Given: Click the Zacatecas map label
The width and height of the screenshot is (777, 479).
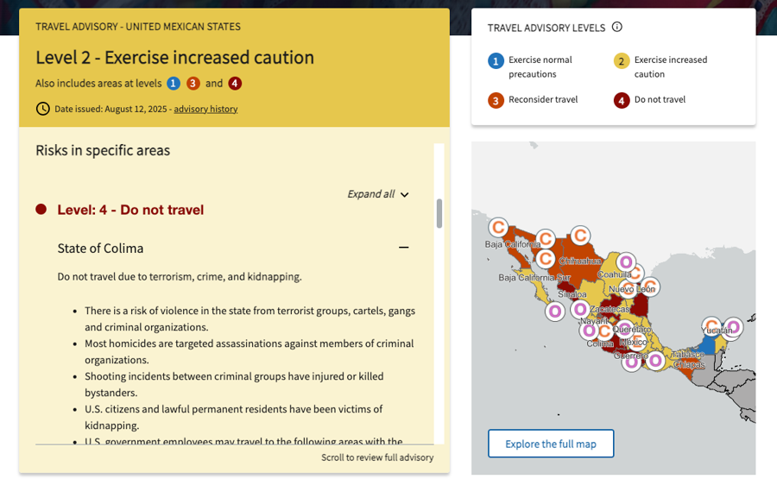Looking at the screenshot, I should pos(610,309).
